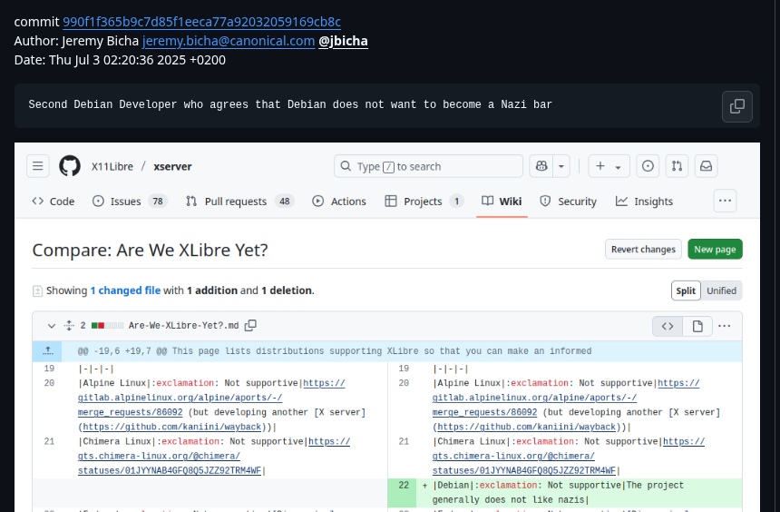Click the Issues count badge 78
Image resolution: width=780 pixels, height=512 pixels.
pyautogui.click(x=158, y=202)
